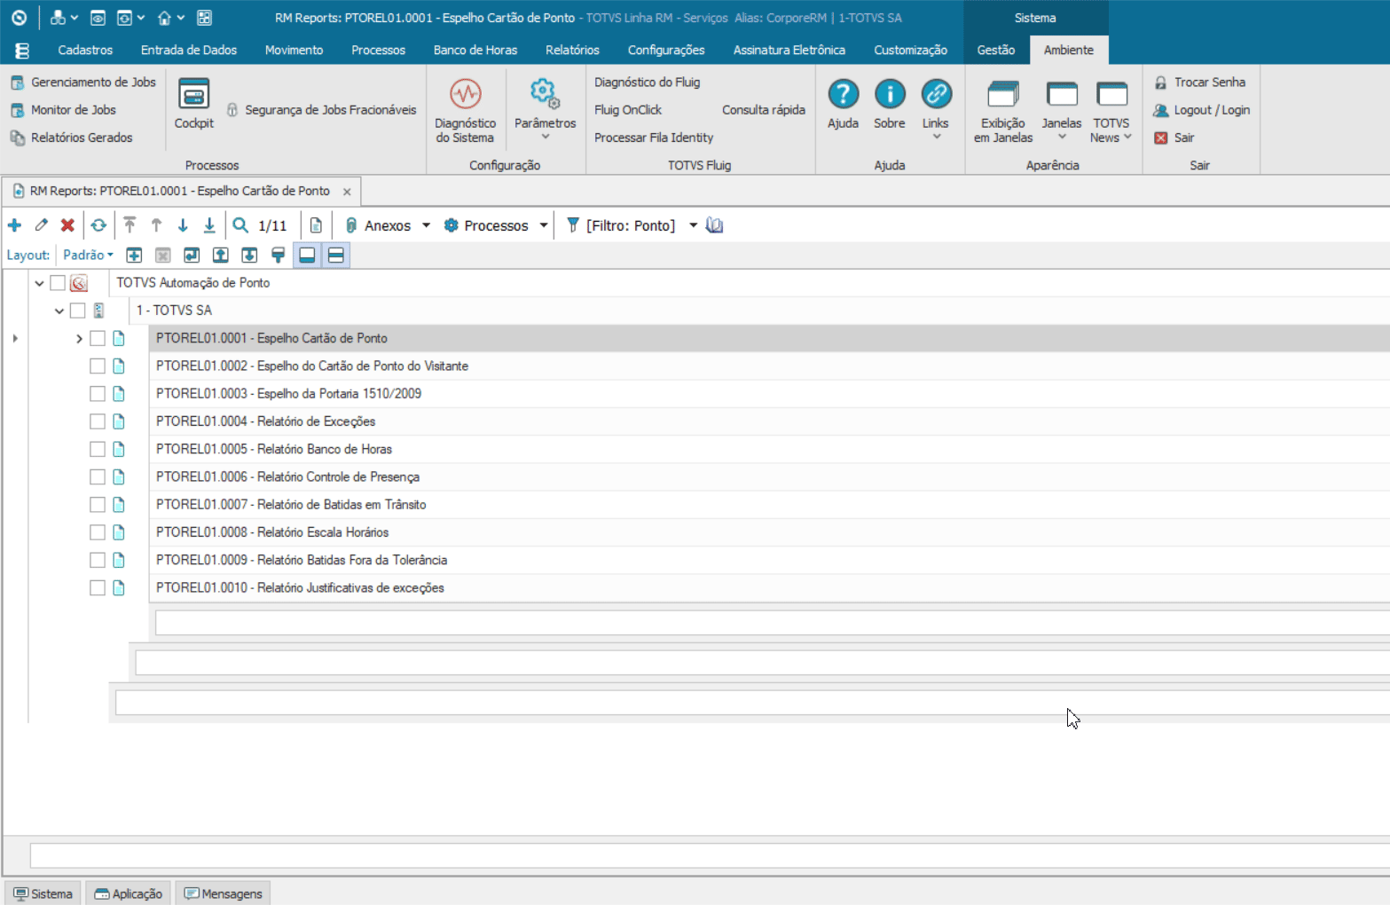
Task: Check the 1 - TOTVS SA checkbox
Action: [x=78, y=311]
